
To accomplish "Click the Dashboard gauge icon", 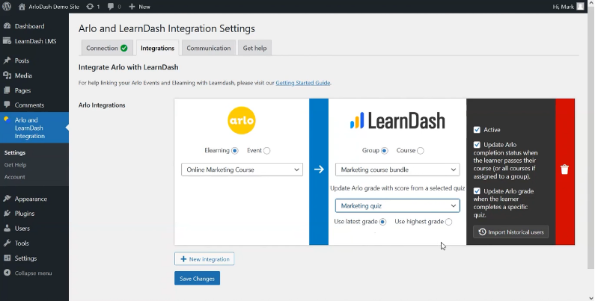I will [7, 26].
